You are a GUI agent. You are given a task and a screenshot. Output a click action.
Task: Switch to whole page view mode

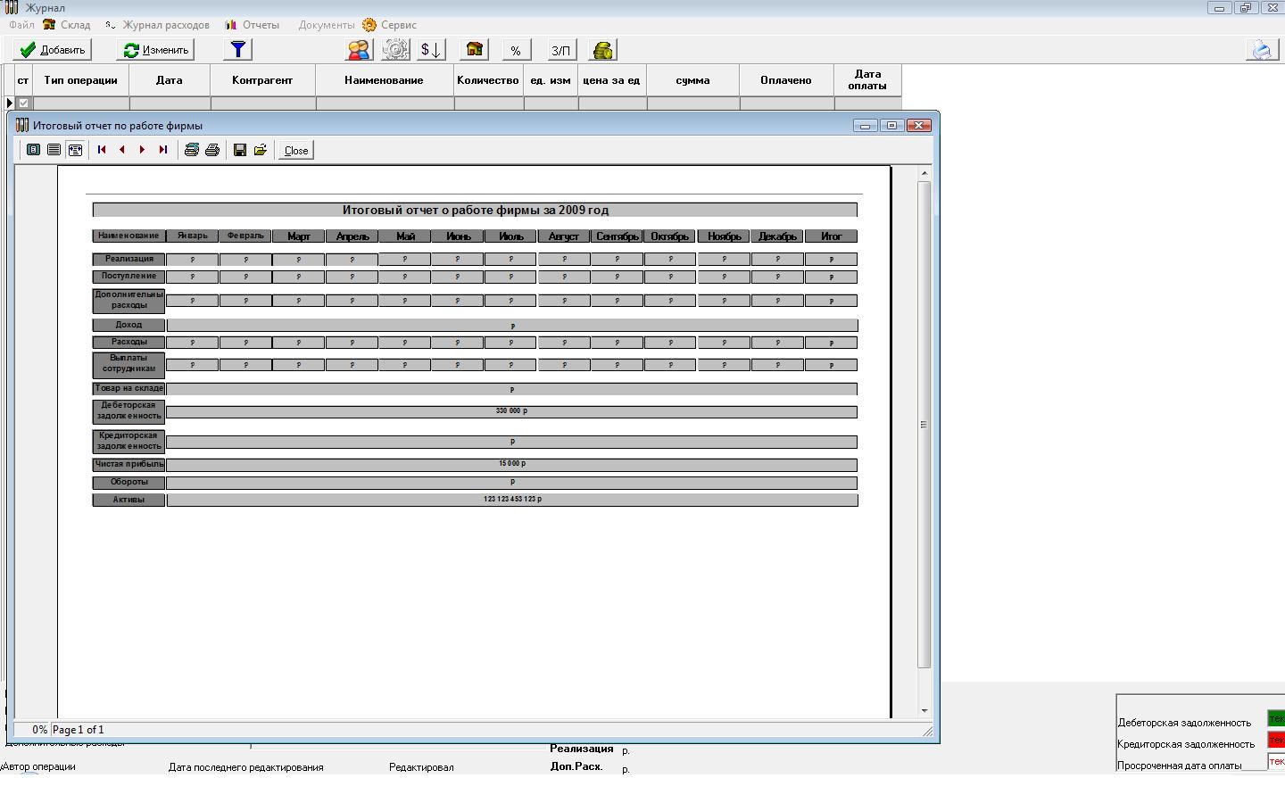(x=33, y=150)
